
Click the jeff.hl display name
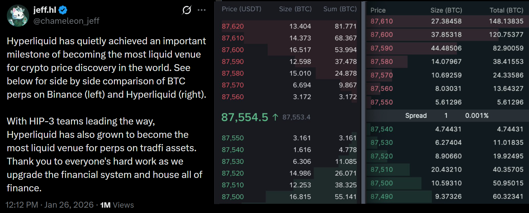click(45, 10)
